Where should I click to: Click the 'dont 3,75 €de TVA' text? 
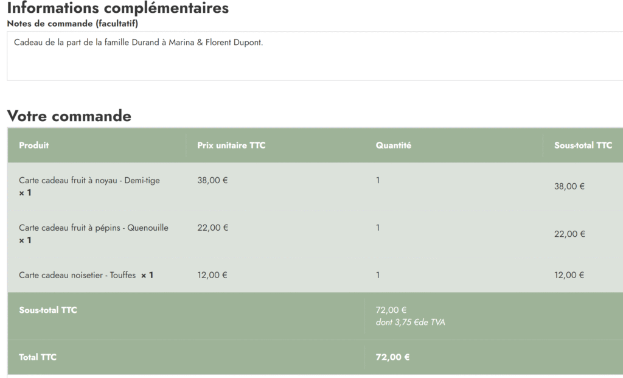(x=410, y=323)
